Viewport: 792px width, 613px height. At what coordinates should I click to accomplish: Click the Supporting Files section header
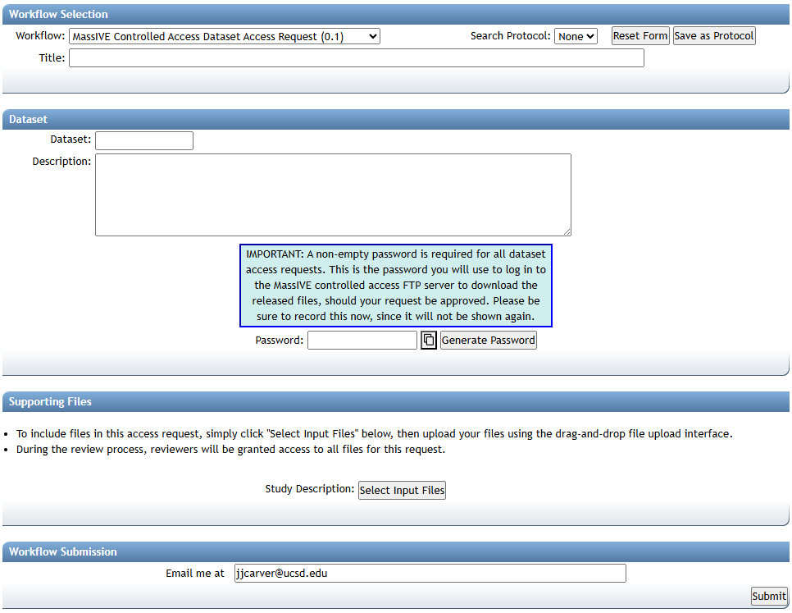(395, 402)
